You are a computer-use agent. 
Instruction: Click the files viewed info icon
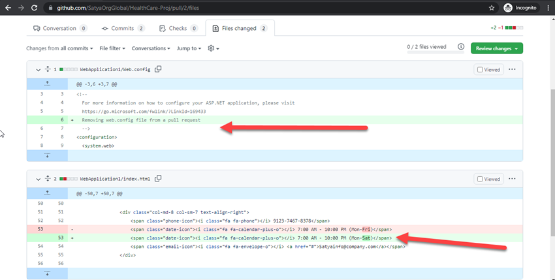click(461, 46)
